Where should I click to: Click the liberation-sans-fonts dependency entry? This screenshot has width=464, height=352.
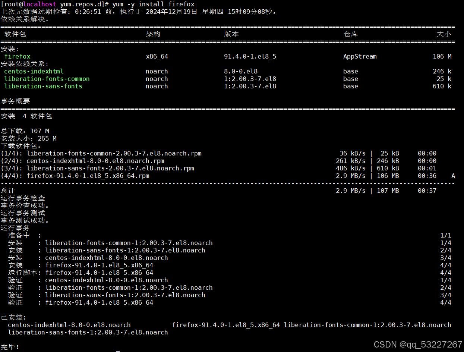43,86
